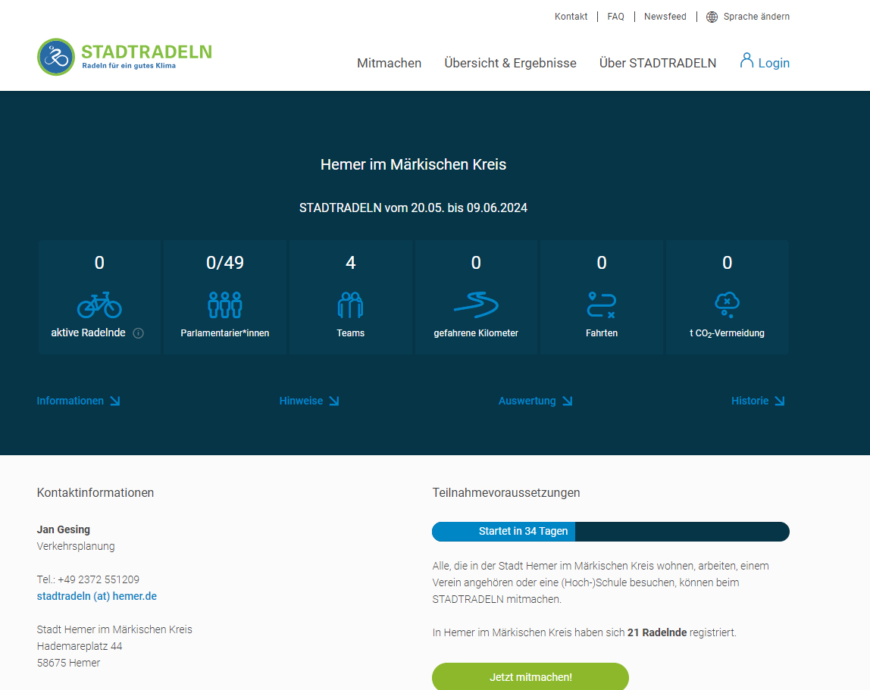Jump to Historie section

750,401
